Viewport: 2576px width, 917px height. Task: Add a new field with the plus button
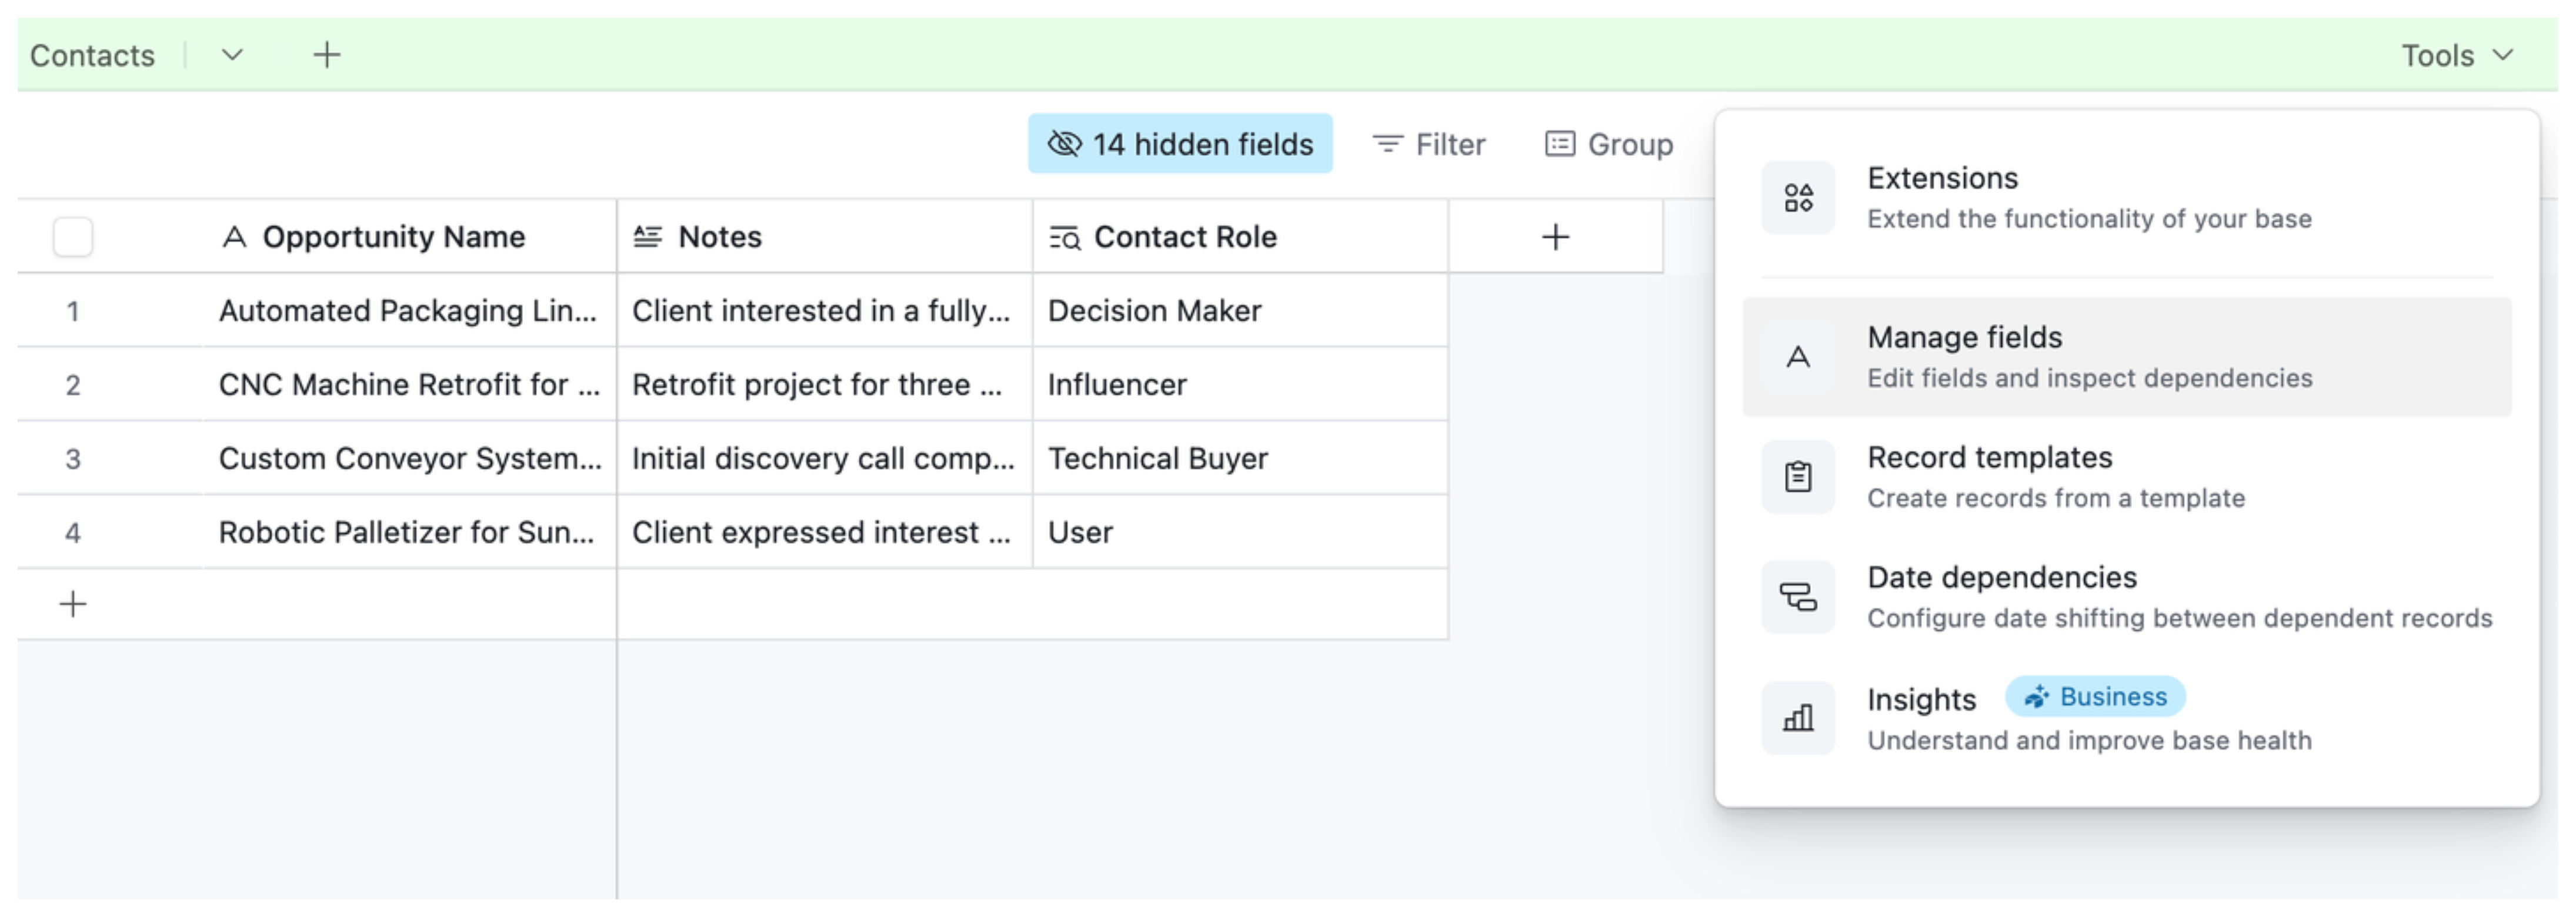pos(1556,236)
